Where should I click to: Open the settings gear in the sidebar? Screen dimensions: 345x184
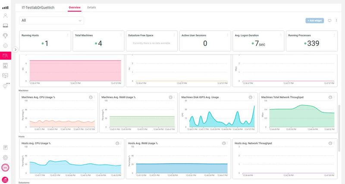click(6, 158)
